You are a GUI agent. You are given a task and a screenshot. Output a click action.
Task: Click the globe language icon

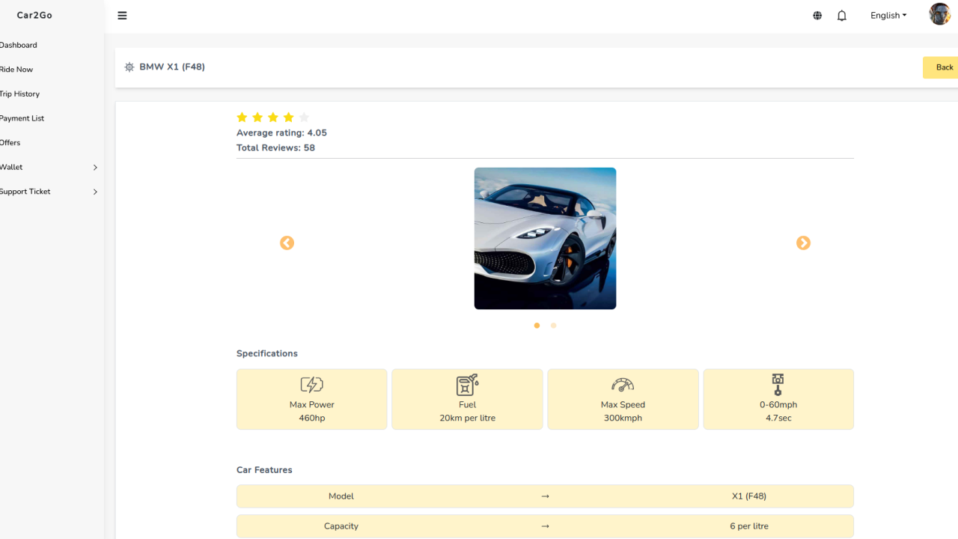coord(817,15)
